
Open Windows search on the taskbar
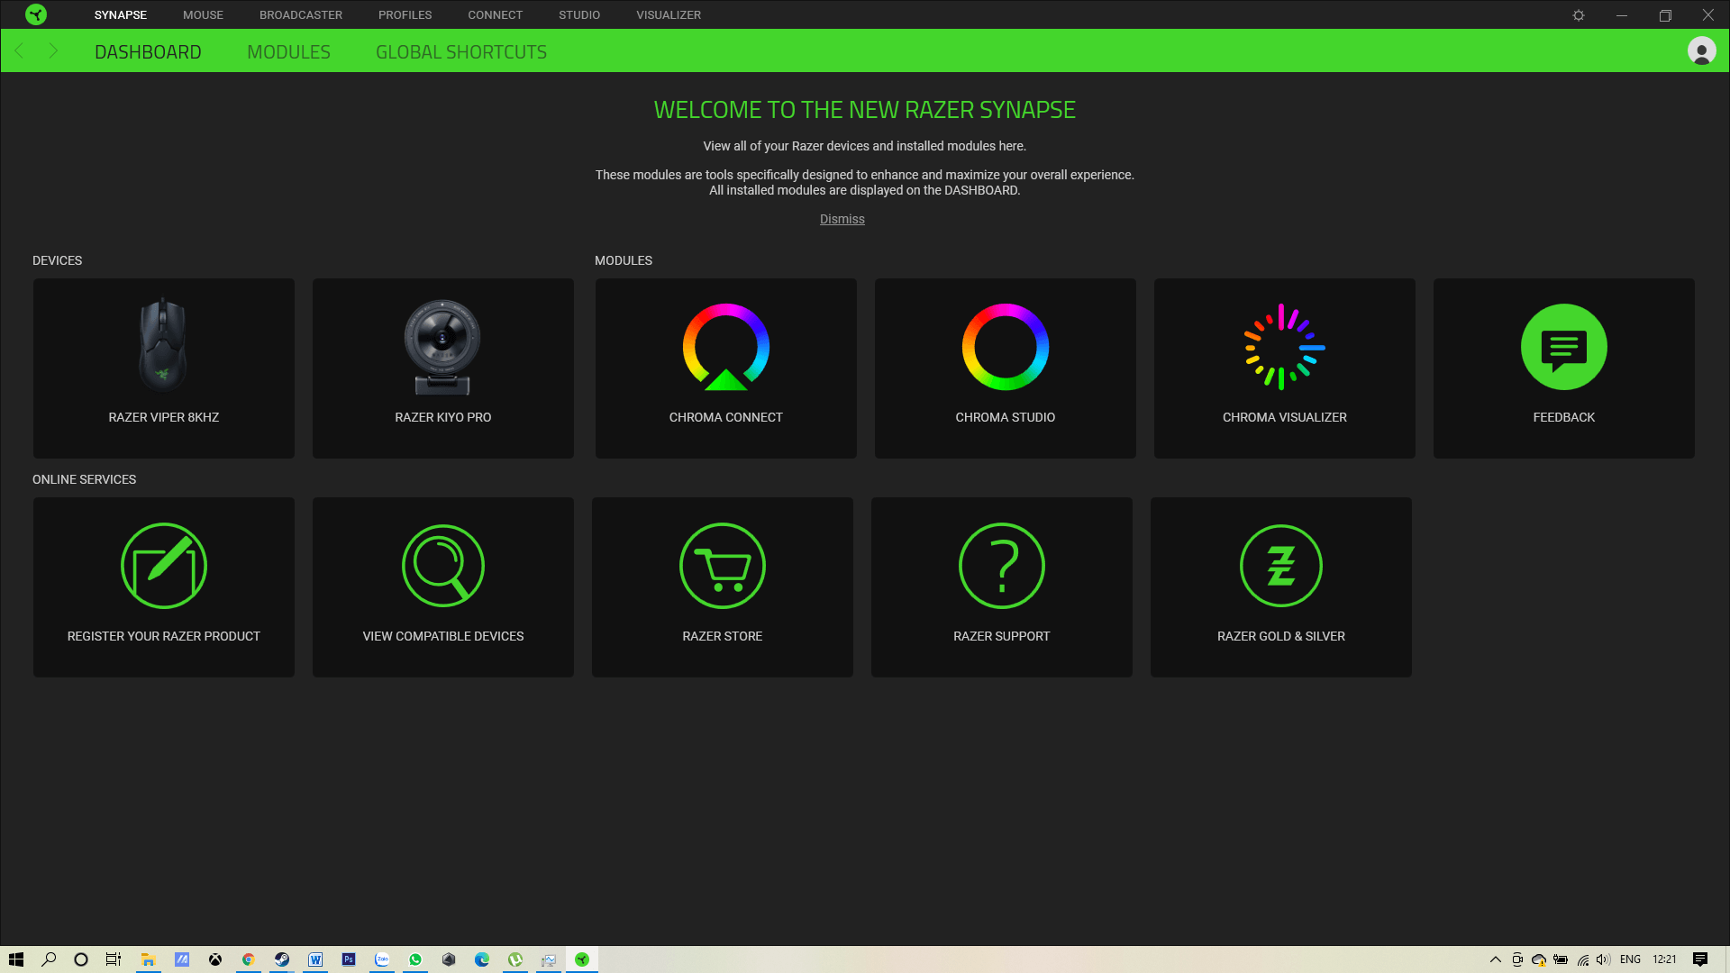pyautogui.click(x=50, y=959)
